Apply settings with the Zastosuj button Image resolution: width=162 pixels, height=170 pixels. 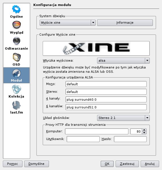point(127,164)
